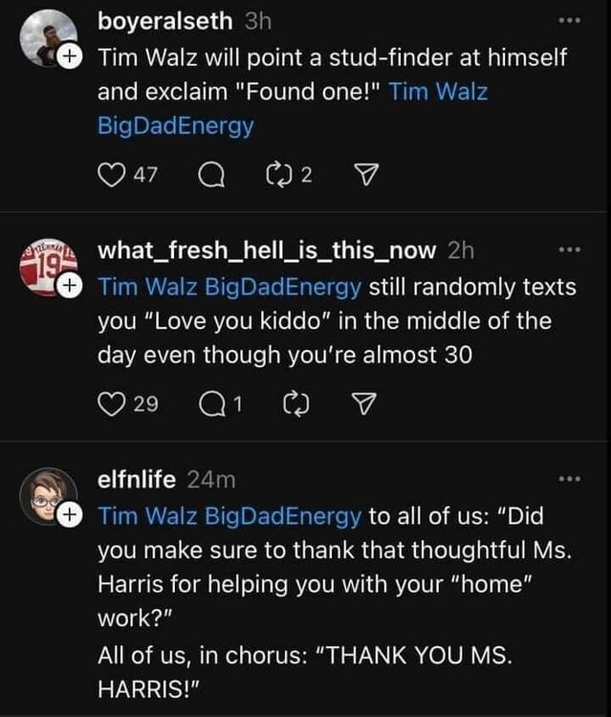Open more options for boyeralseth's post
Image resolution: width=611 pixels, height=717 pixels.
[x=571, y=20]
